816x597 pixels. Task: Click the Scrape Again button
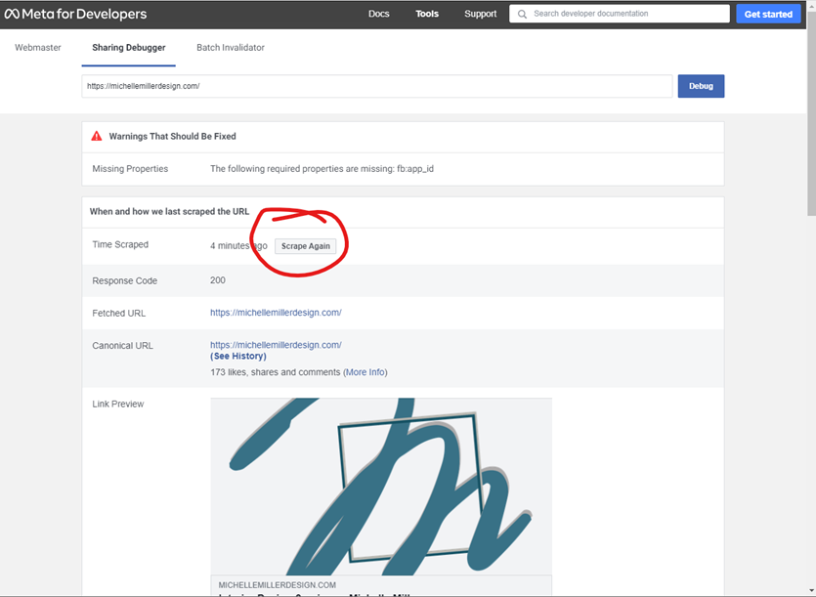tap(306, 246)
